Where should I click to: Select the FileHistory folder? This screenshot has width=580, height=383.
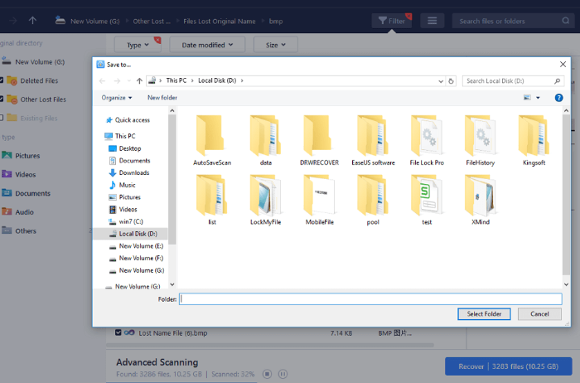pyautogui.click(x=480, y=141)
